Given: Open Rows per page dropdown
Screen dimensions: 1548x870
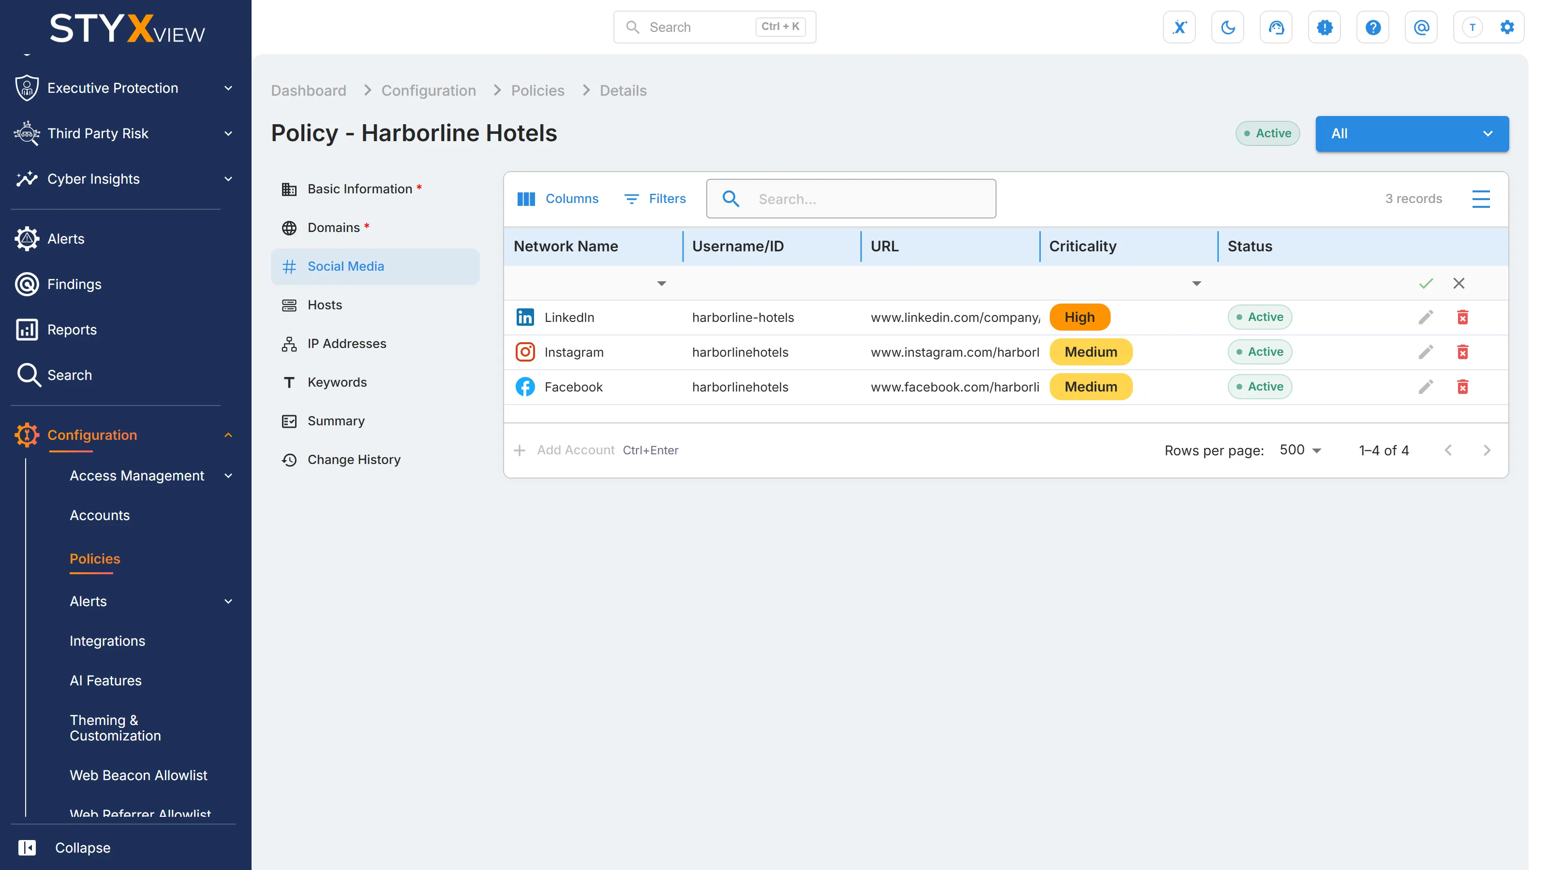Looking at the screenshot, I should 1300,449.
